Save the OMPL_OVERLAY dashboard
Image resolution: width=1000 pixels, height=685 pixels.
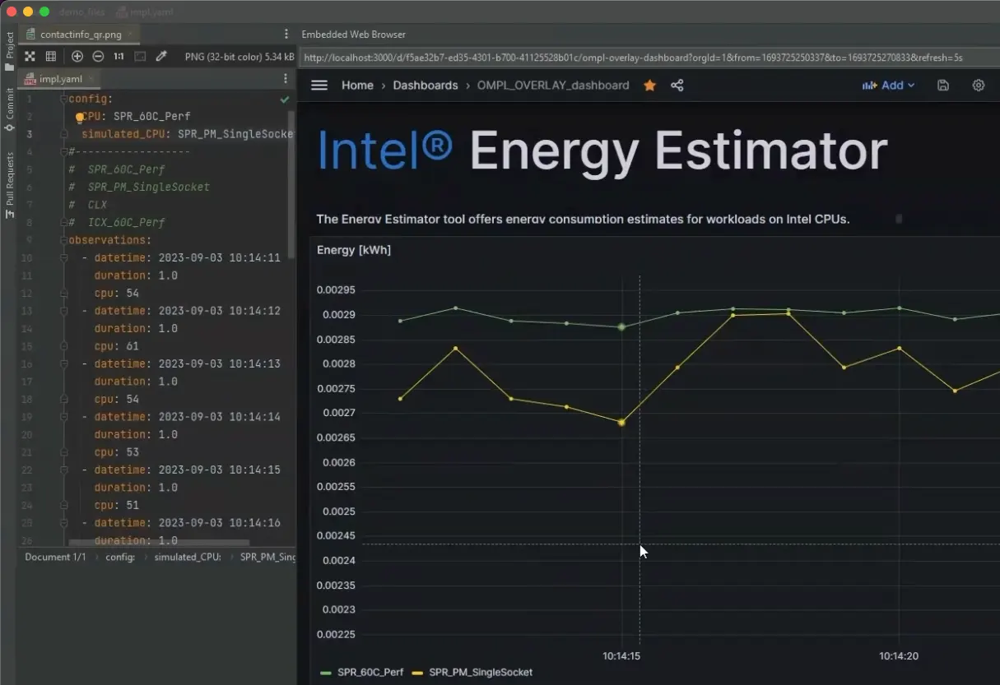(x=943, y=85)
